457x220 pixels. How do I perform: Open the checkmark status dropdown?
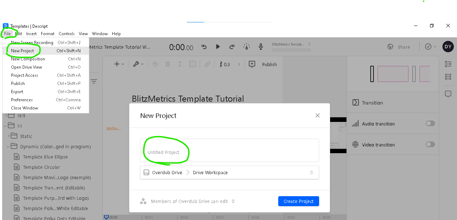[x=431, y=47]
